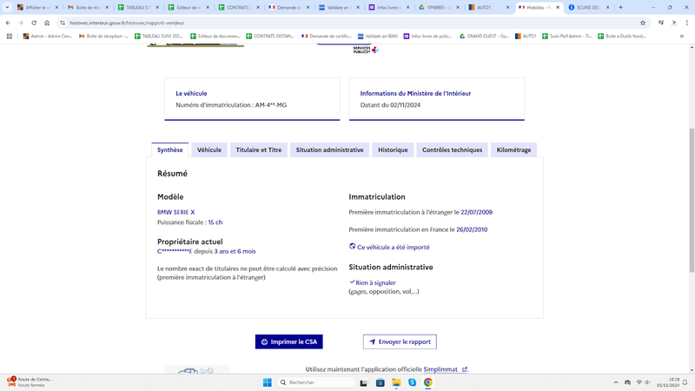The height and width of the screenshot is (391, 695).
Task: Open Skype from the taskbar
Action: pyautogui.click(x=412, y=382)
